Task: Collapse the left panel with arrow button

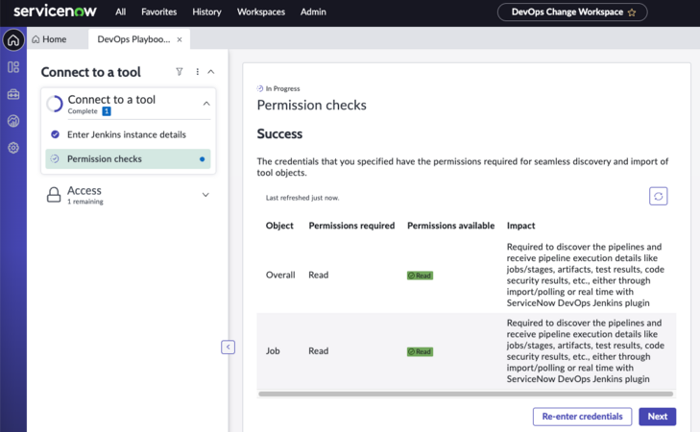Action: tap(228, 347)
